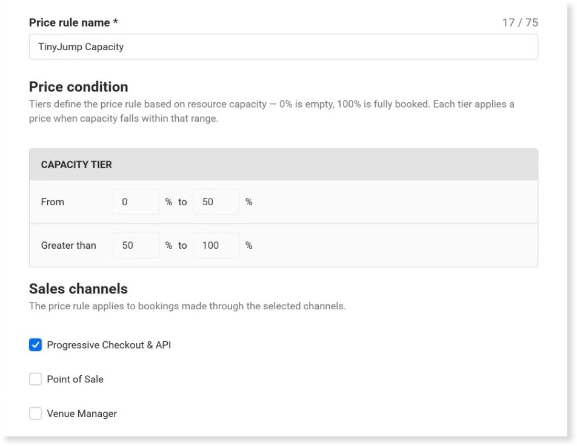The image size is (577, 446).
Task: Select the first tier end value 50 field
Action: point(216,202)
